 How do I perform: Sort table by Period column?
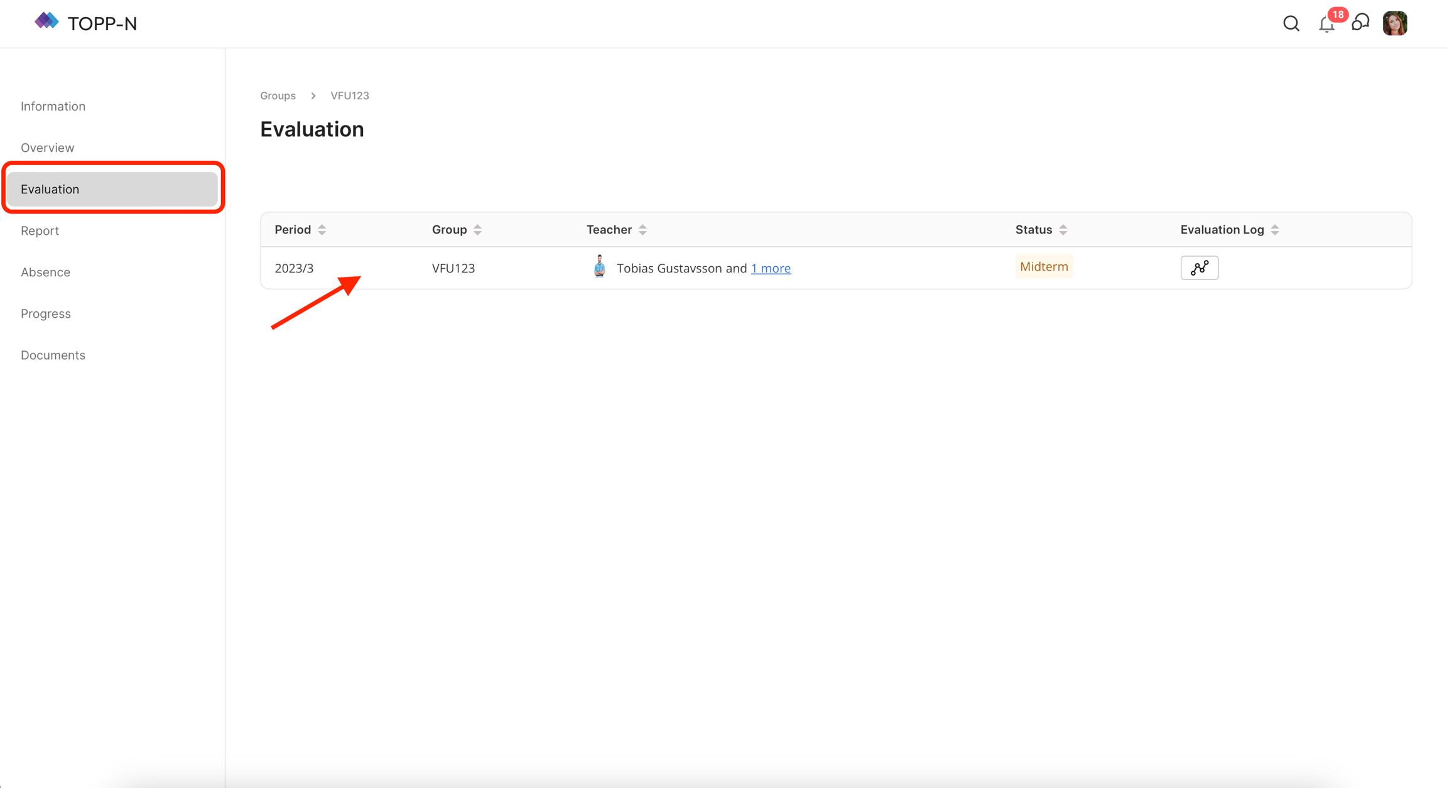(322, 230)
